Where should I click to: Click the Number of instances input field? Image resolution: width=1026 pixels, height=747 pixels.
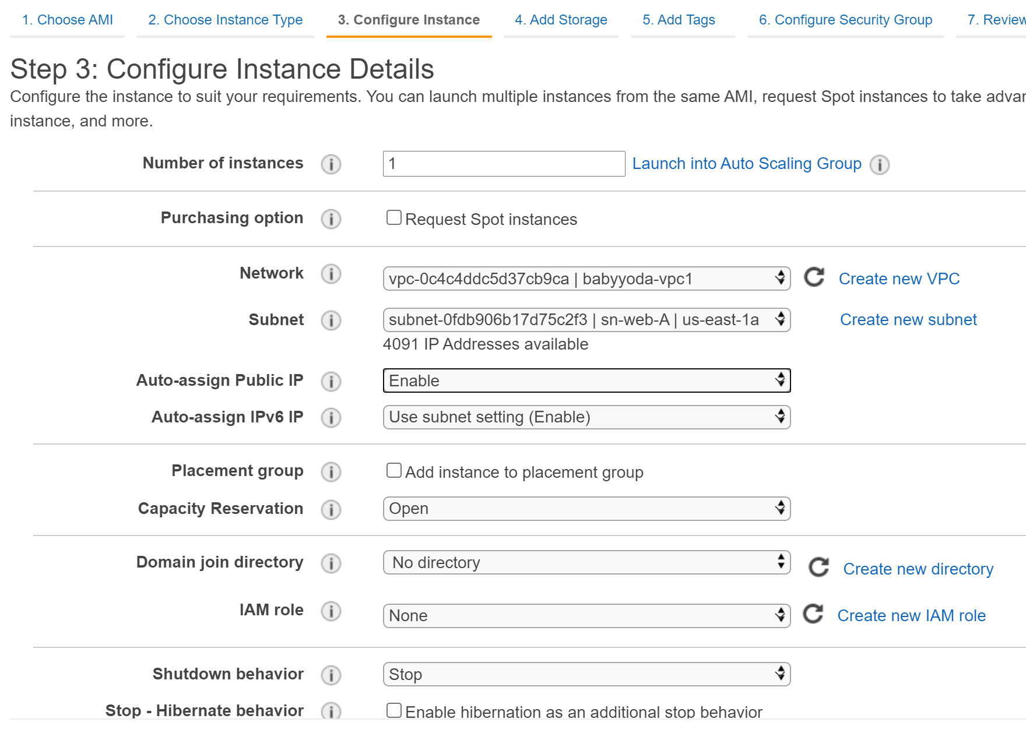click(x=504, y=164)
